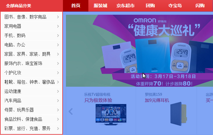
Task: Expand the arrow next to 运动健康
Action: (58, 91)
